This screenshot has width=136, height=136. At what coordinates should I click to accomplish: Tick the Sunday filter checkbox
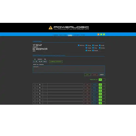point(100,45)
